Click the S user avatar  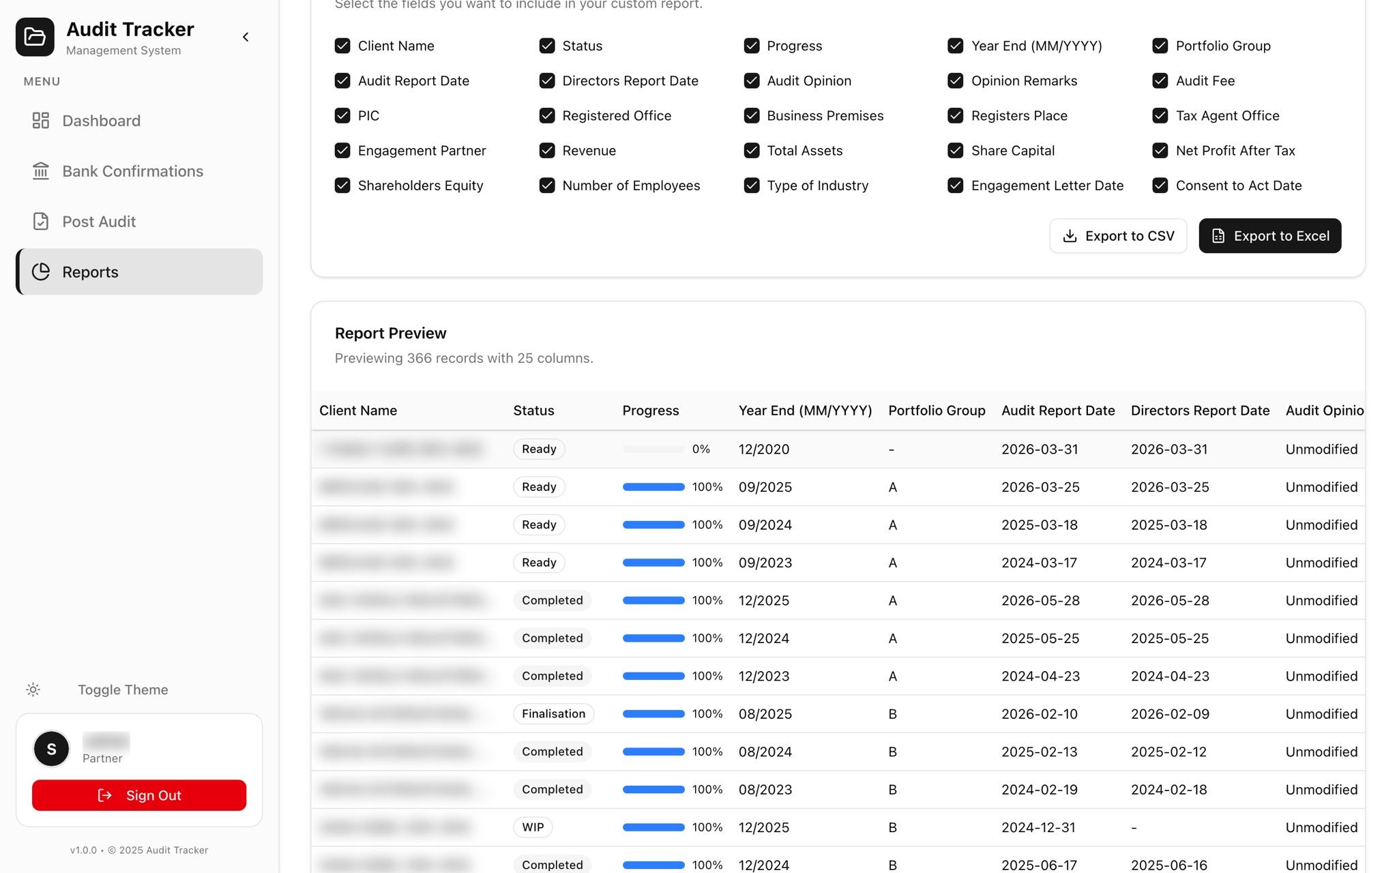click(52, 749)
